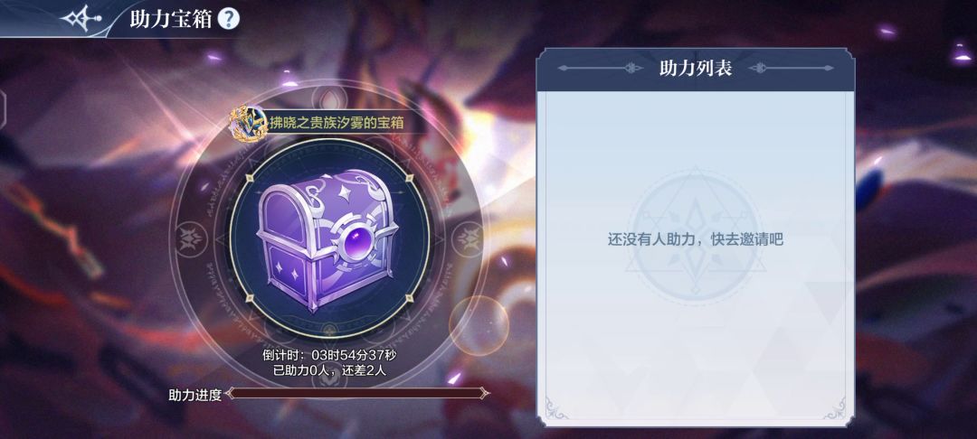Tap the back arrow emblem beside 助力宝箱

pos(81,19)
